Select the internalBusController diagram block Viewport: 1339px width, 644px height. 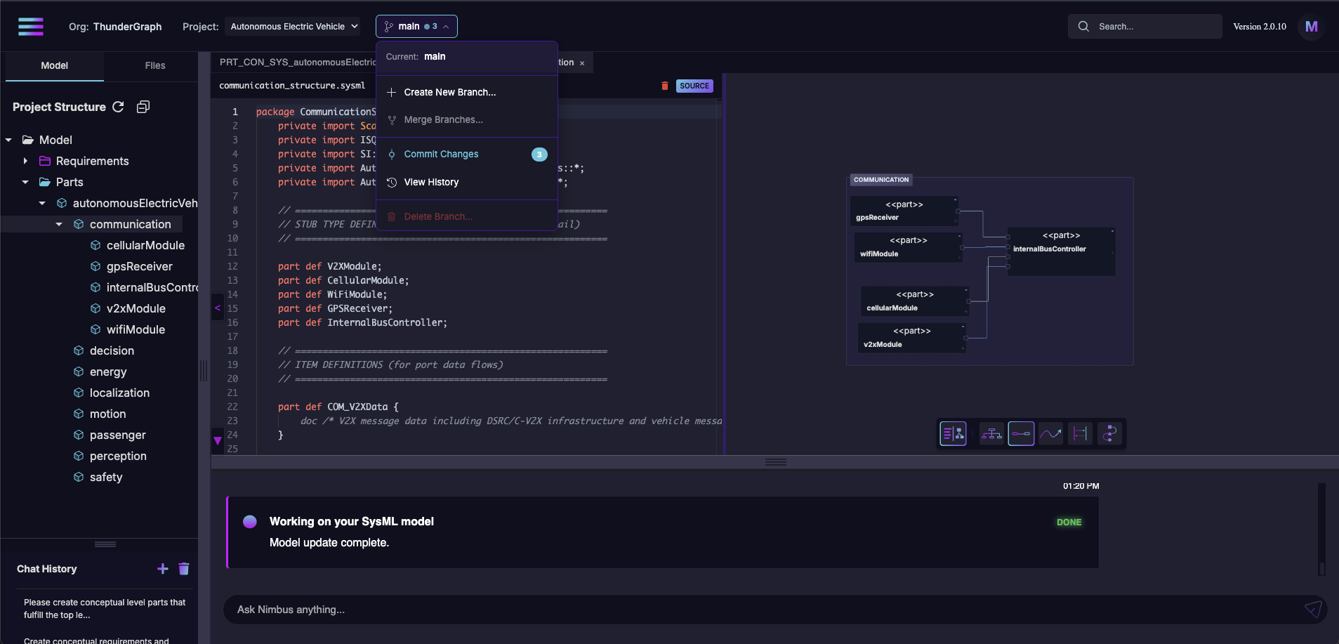coord(1061,251)
